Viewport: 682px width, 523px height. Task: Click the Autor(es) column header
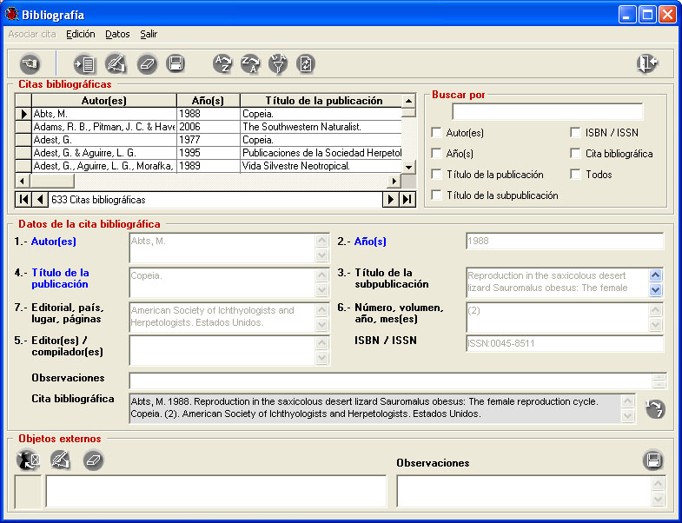tap(104, 101)
